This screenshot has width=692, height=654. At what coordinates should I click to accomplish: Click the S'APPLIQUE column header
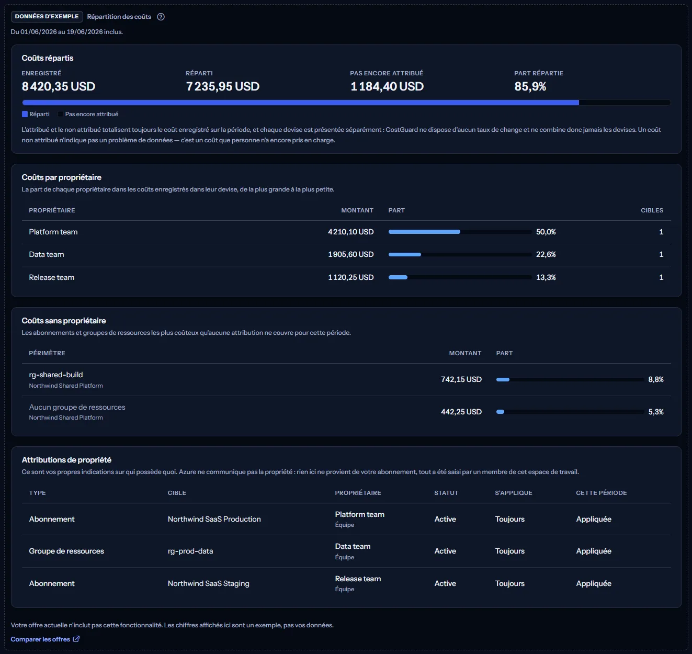[x=514, y=493]
